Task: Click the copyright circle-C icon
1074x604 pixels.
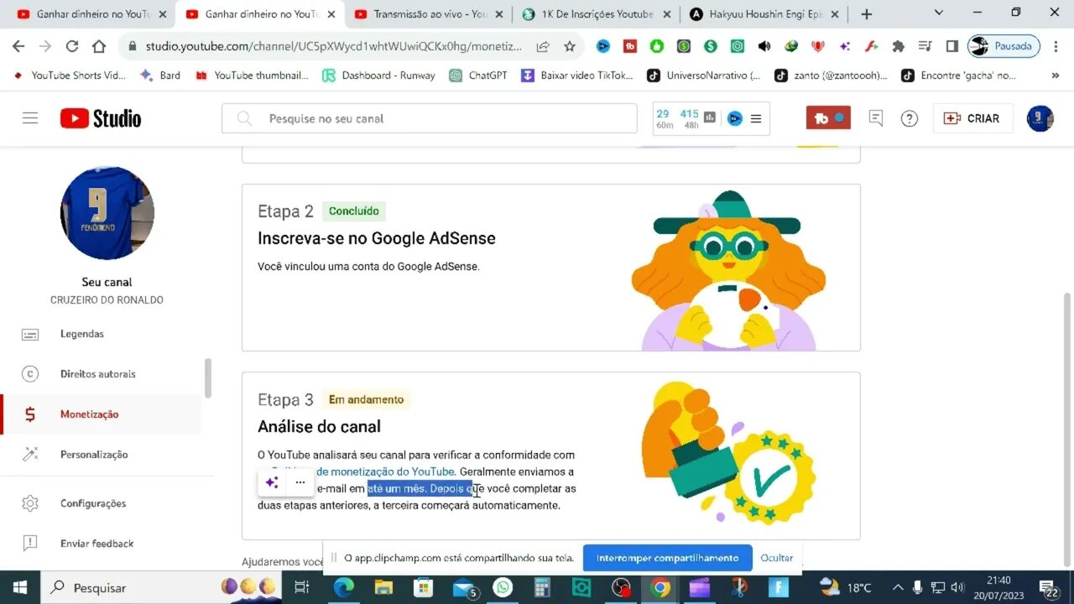Action: pos(30,374)
